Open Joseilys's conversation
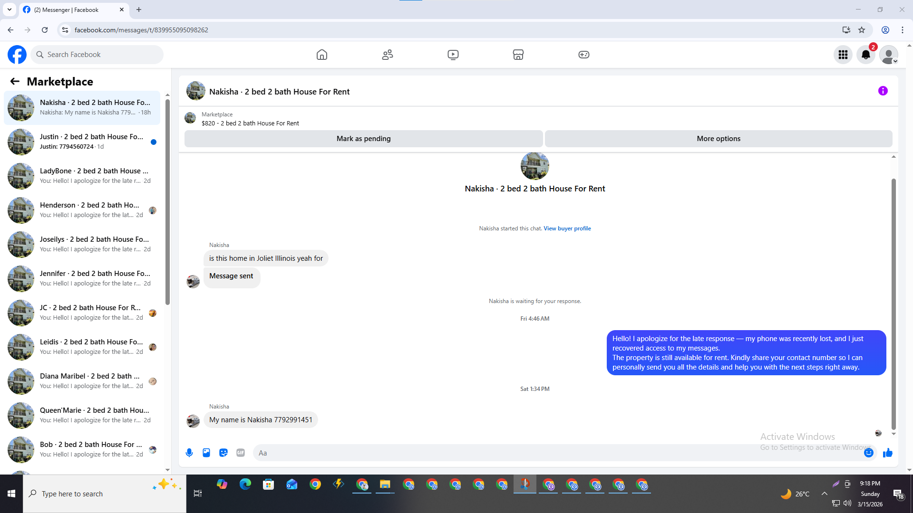 point(82,244)
